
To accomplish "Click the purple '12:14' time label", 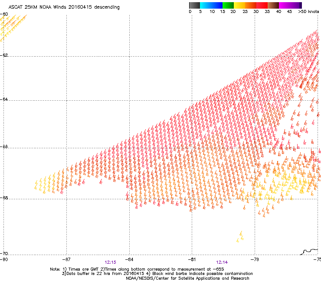I will 222,262.
